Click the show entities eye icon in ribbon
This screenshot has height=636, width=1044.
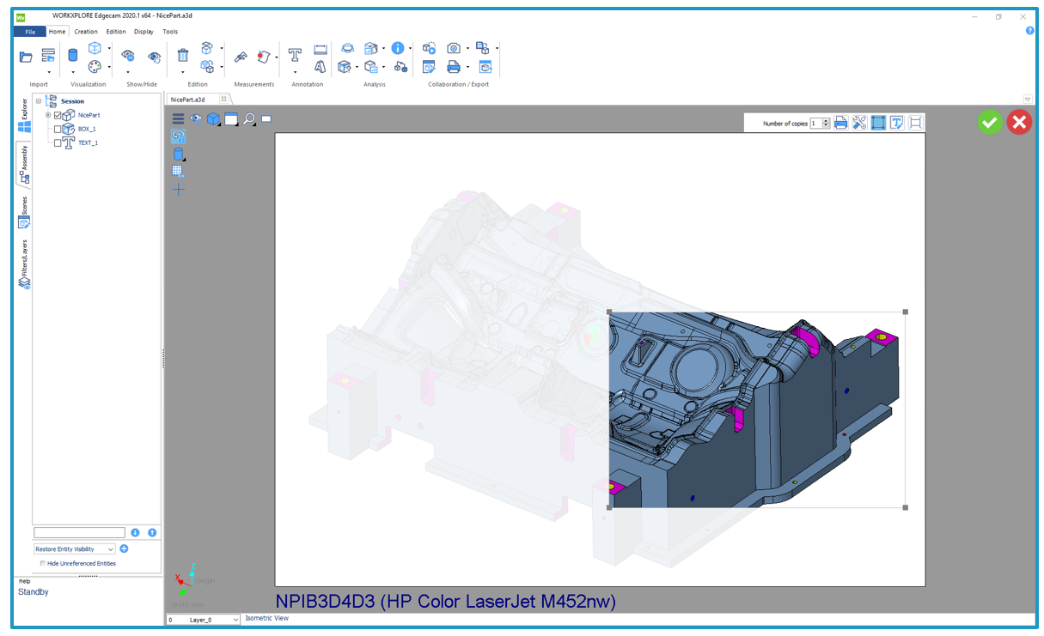(x=154, y=57)
